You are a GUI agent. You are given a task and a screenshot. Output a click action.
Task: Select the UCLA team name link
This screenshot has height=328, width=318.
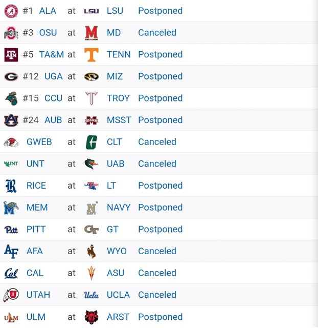click(118, 295)
